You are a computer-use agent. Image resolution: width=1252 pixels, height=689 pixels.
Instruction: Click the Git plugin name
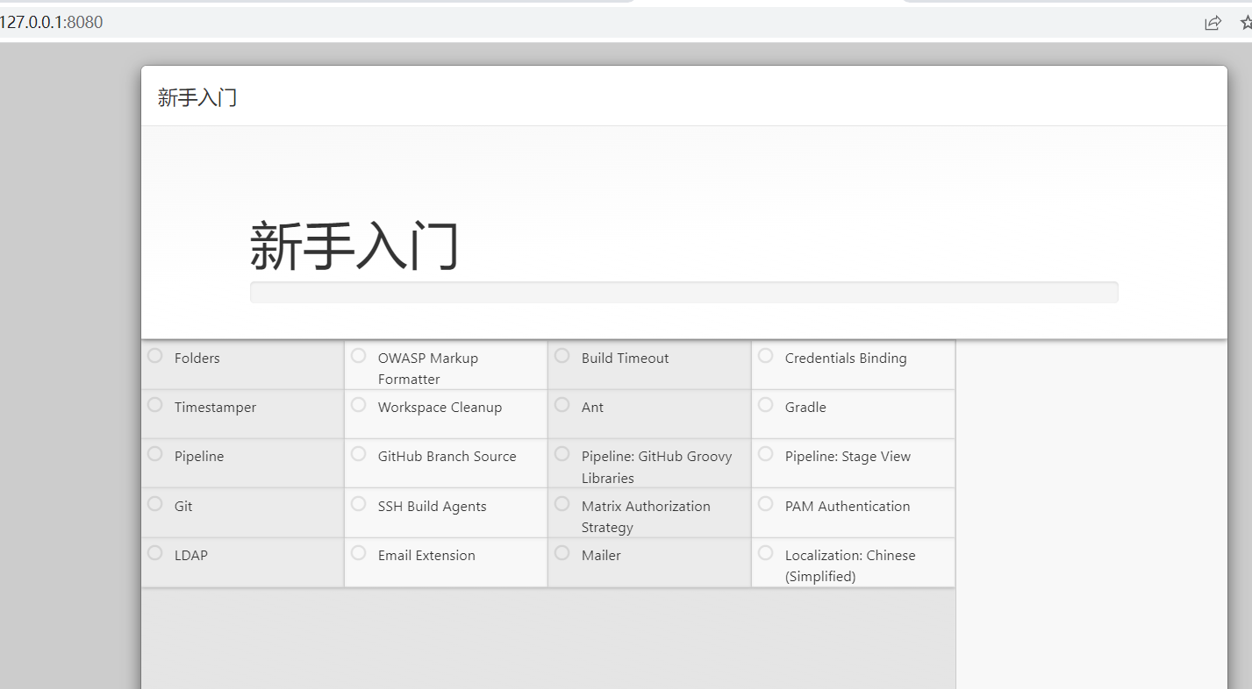tap(183, 506)
